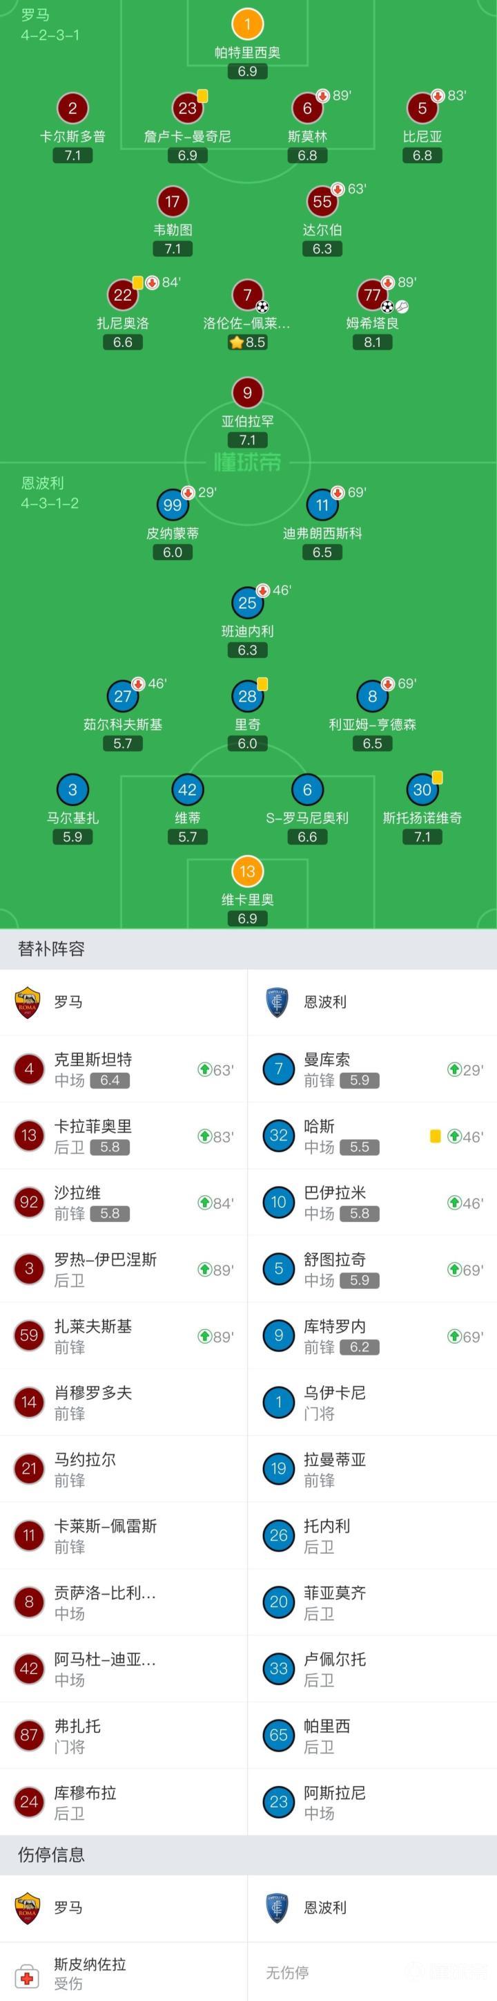497x2001 pixels.
Task: Select Empoli keeper number 13 icon
Action: pyautogui.click(x=247, y=872)
